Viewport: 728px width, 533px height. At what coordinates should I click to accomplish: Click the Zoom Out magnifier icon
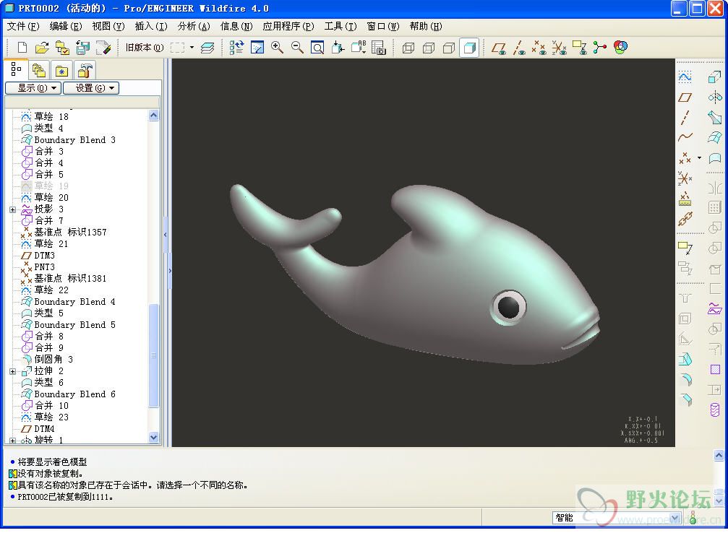pyautogui.click(x=297, y=48)
